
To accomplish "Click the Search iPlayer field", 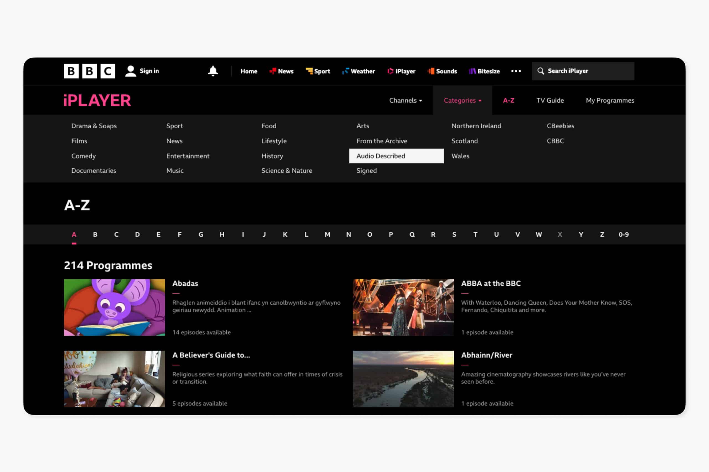I will click(583, 71).
